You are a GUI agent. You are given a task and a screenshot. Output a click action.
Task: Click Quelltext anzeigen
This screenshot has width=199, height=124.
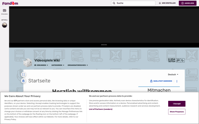coord(161,81)
